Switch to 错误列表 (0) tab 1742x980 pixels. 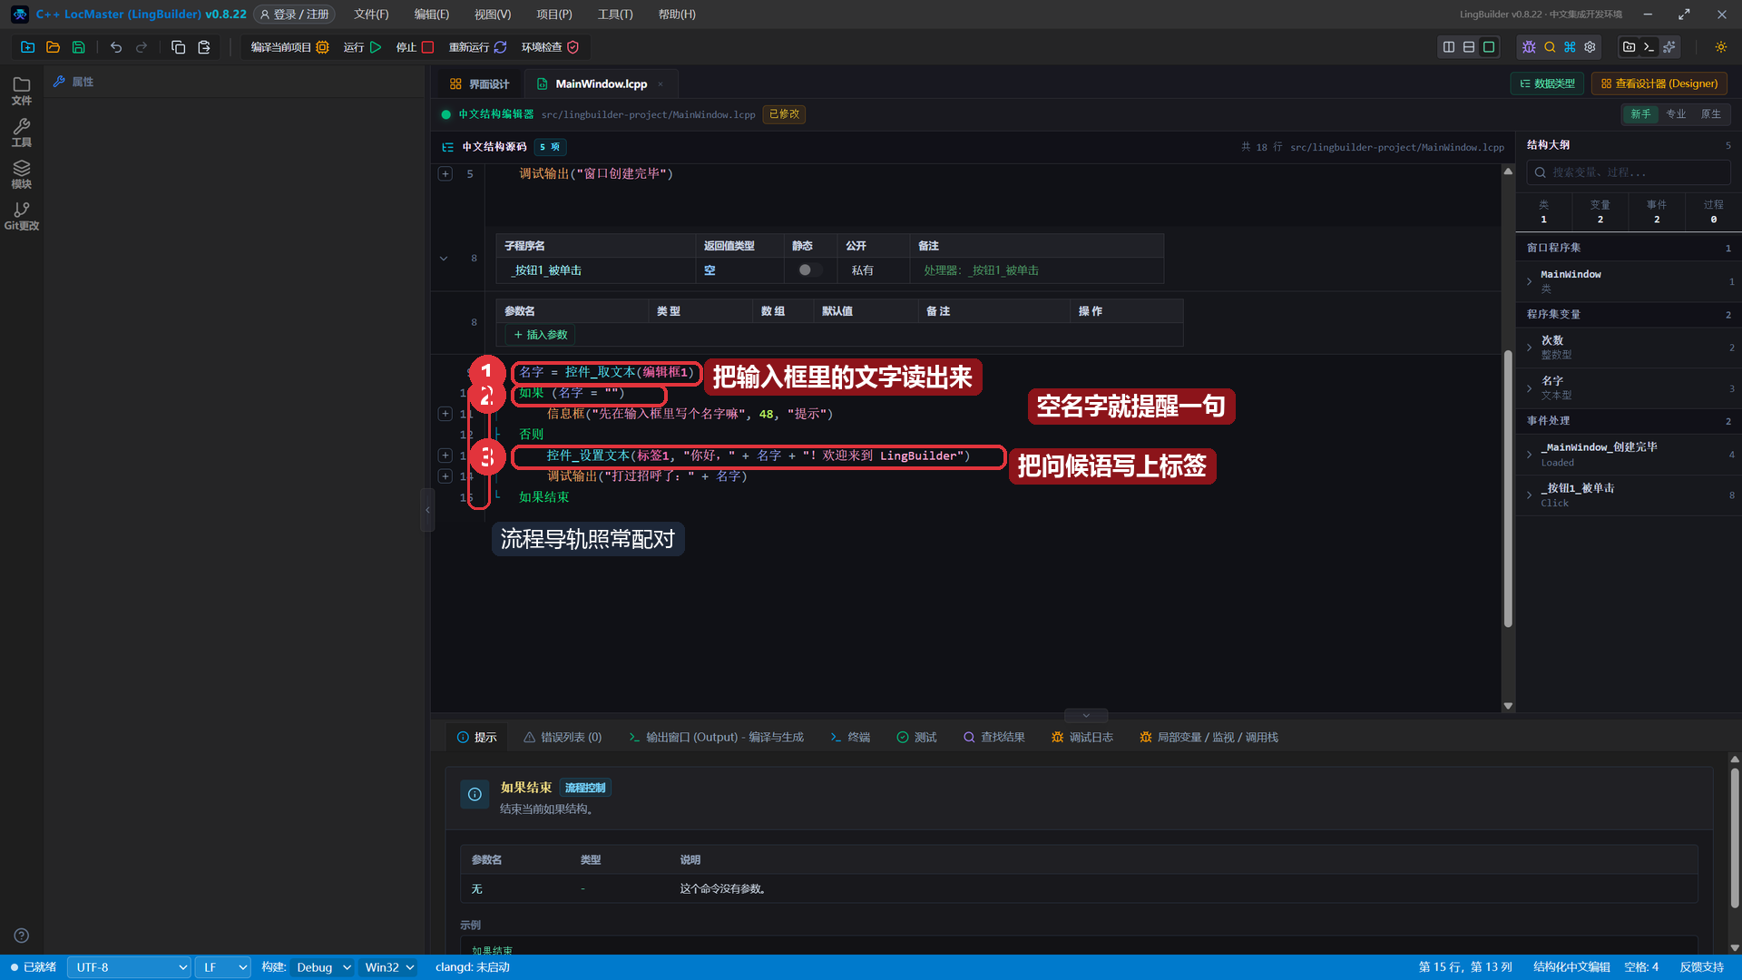[x=563, y=738]
